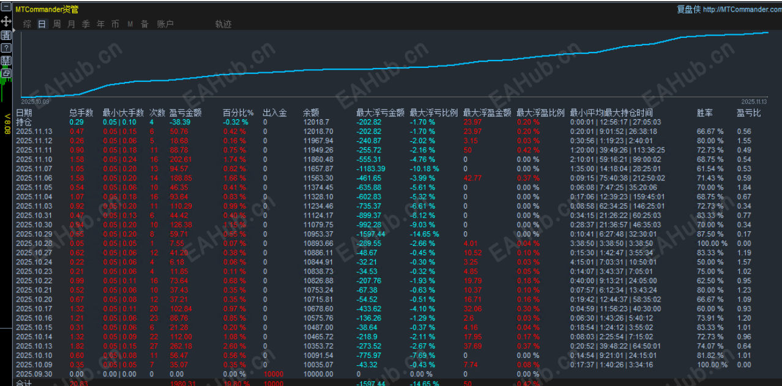Click the 余额 column header
782x386 pixels.
coord(311,113)
